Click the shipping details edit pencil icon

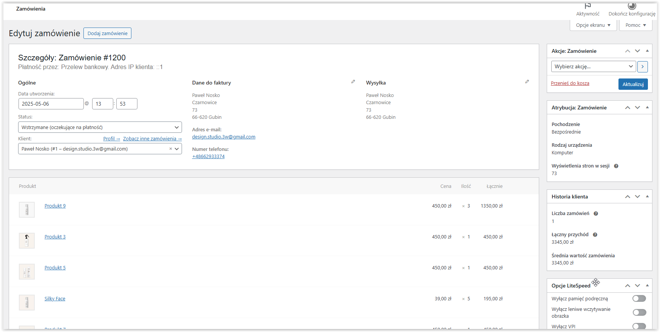[x=527, y=81]
